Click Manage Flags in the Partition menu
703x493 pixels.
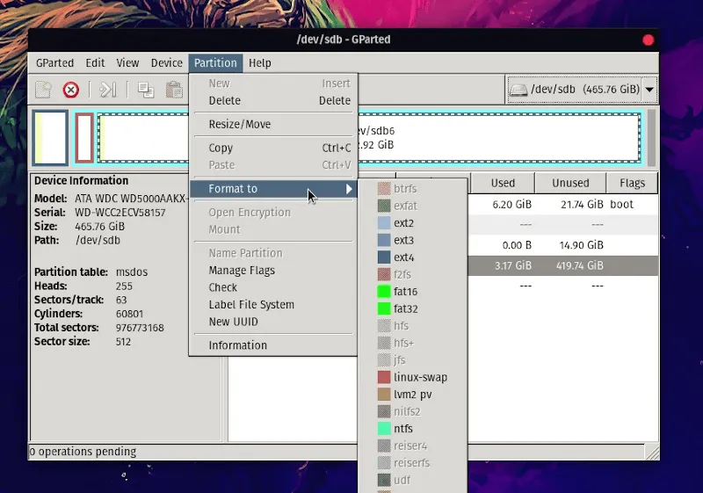[242, 271]
